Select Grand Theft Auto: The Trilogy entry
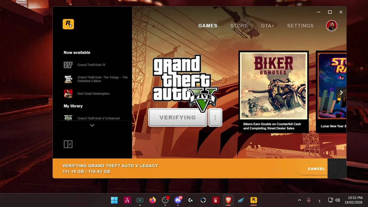Viewport: 368px width, 207px height. point(103,79)
